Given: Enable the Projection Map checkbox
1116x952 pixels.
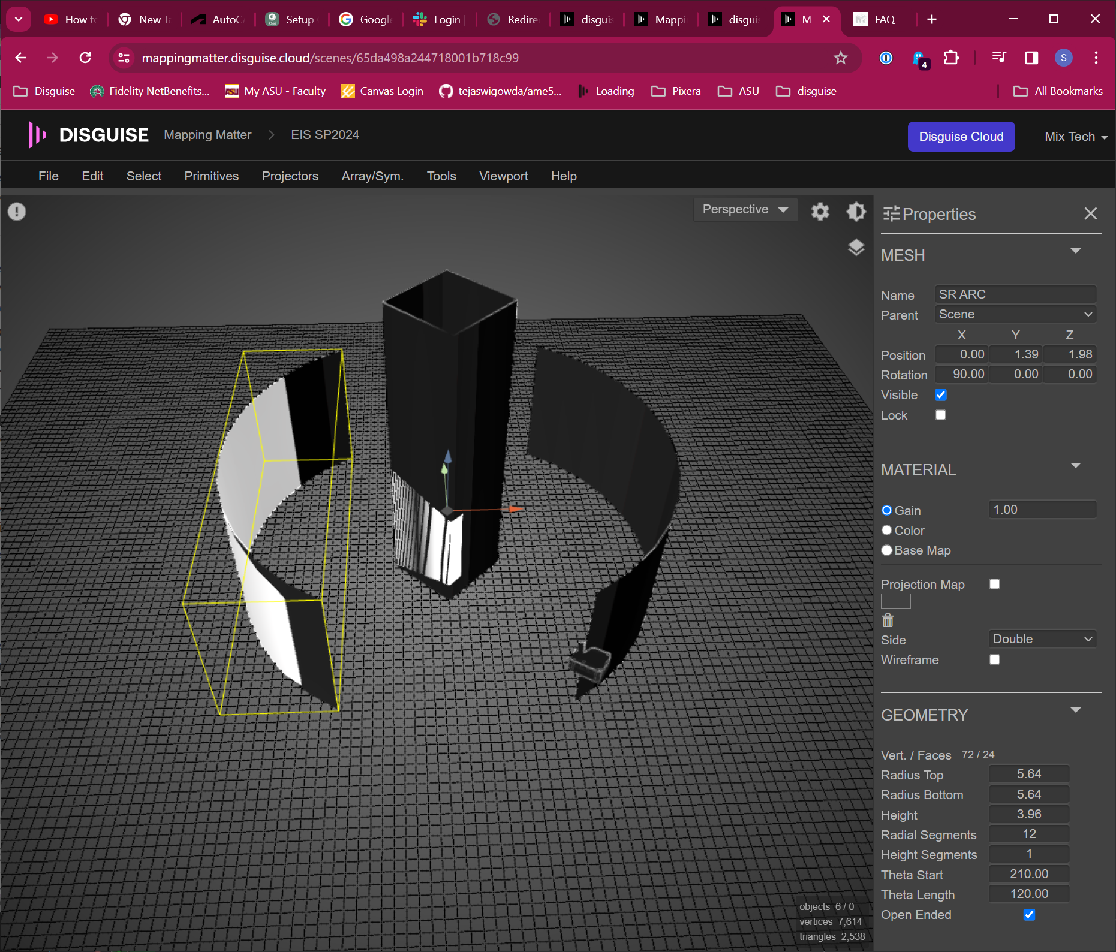Looking at the screenshot, I should [x=994, y=584].
